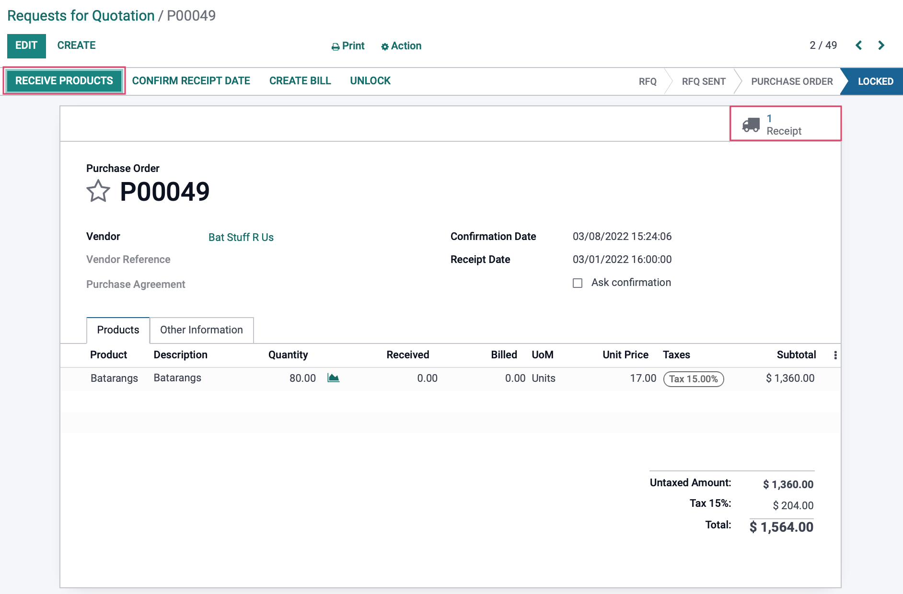The image size is (903, 594).
Task: Go to the next record arrow
Action: point(881,46)
